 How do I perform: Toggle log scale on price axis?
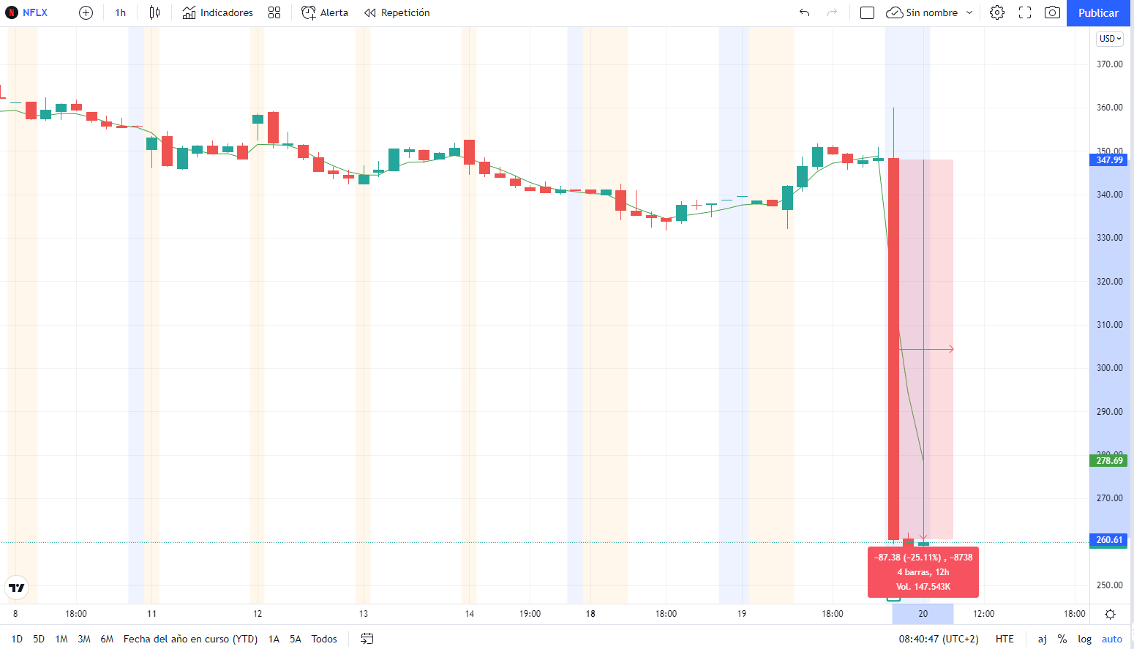click(x=1084, y=639)
